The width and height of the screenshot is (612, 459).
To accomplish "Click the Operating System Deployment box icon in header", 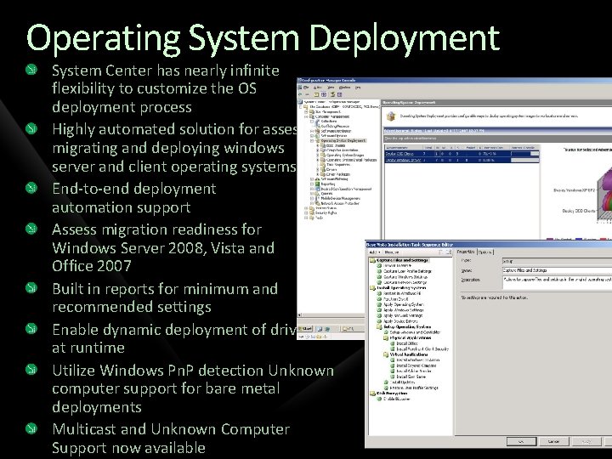I will pos(391,116).
